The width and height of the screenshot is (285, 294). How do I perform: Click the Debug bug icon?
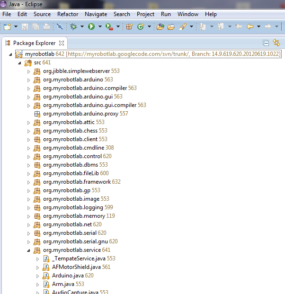(73, 27)
